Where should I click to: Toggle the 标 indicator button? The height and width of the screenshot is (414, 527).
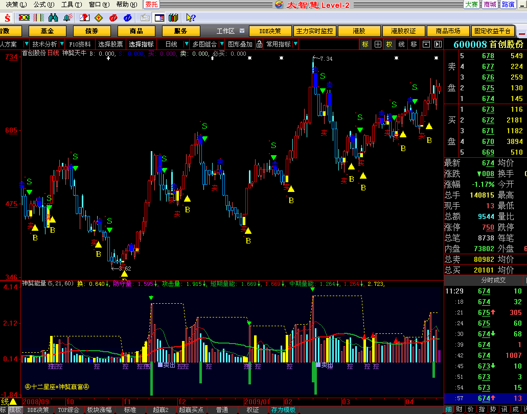365,44
